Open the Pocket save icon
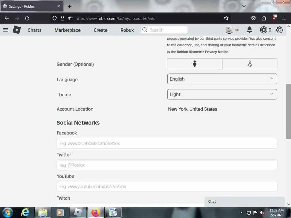The image size is (291, 218). [x=253, y=18]
